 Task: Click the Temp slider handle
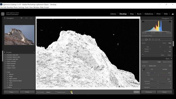coord(155,73)
